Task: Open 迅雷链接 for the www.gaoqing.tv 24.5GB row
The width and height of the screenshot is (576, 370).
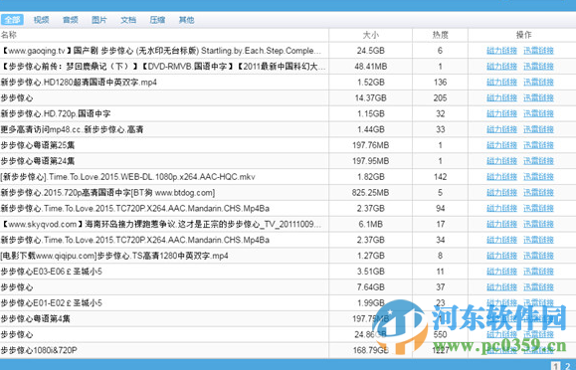Action: [538, 51]
